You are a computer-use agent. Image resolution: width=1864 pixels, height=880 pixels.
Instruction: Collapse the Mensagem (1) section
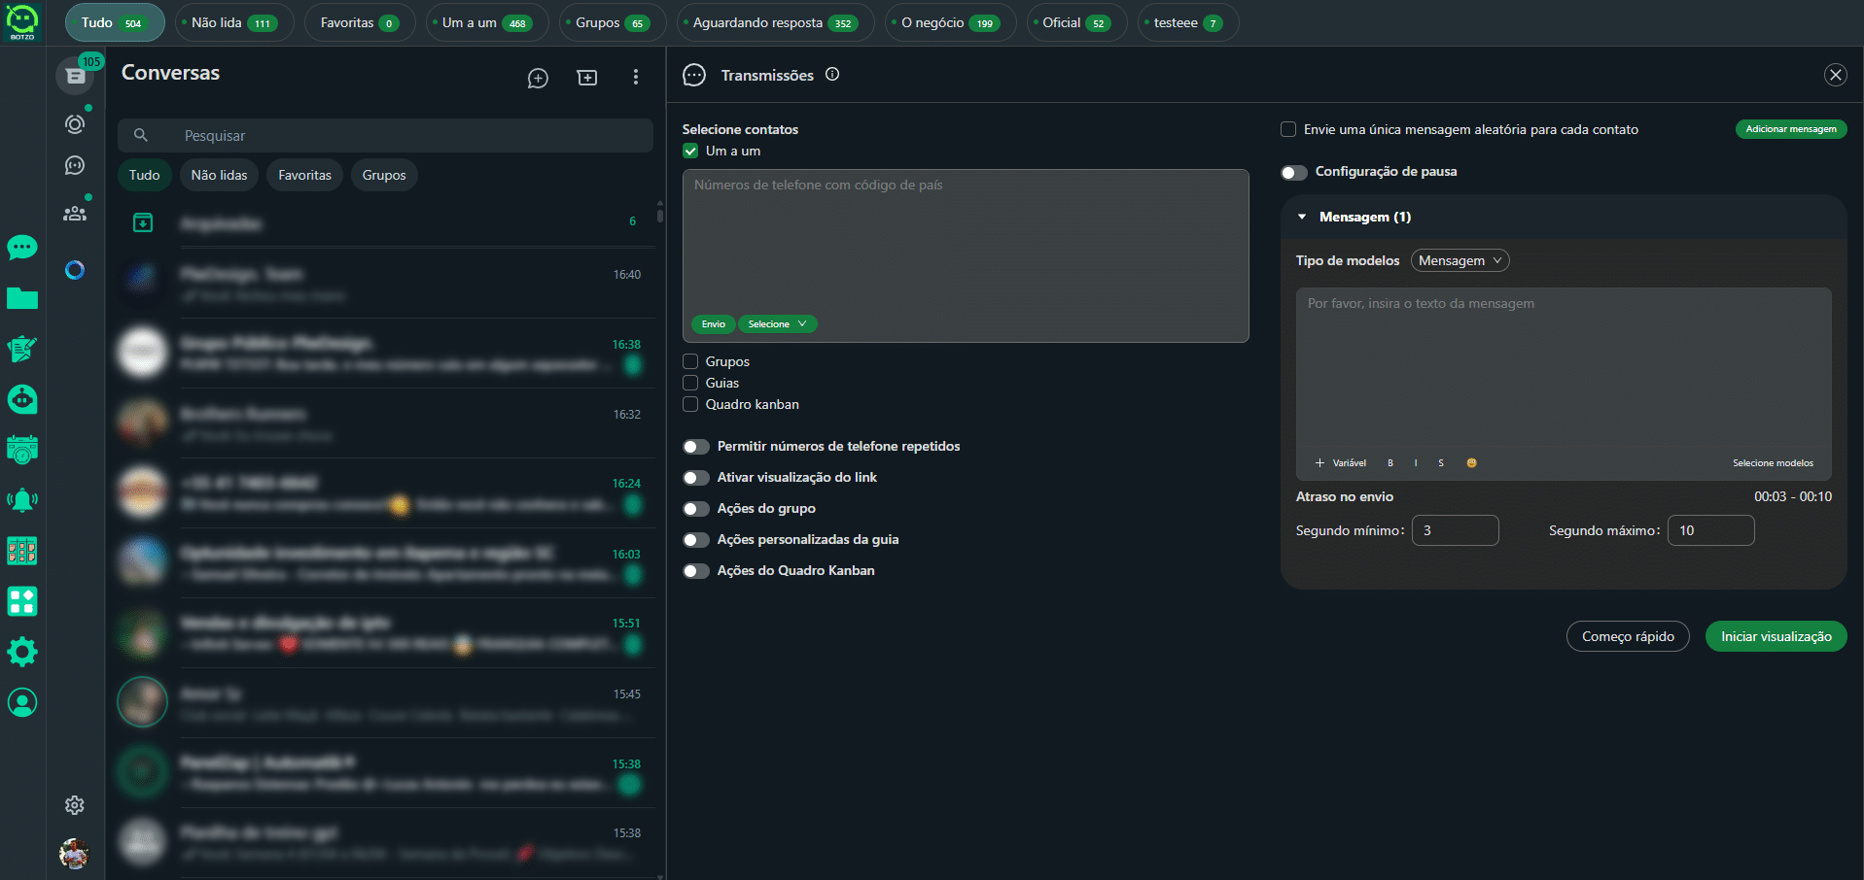[1302, 217]
